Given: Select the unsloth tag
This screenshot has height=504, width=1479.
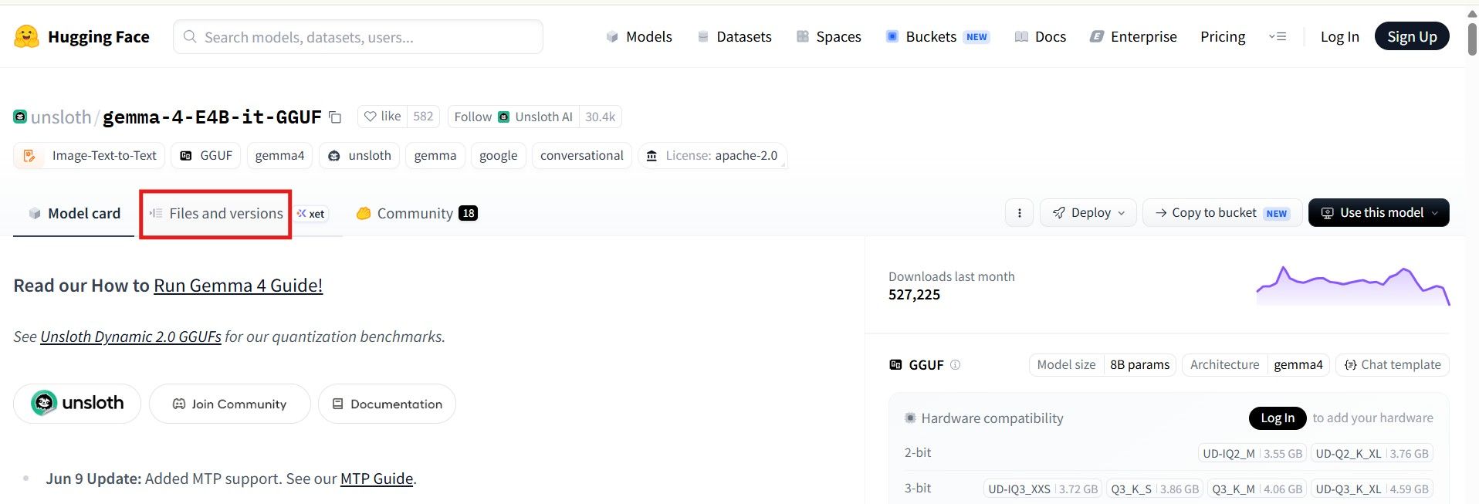Looking at the screenshot, I should [x=360, y=155].
